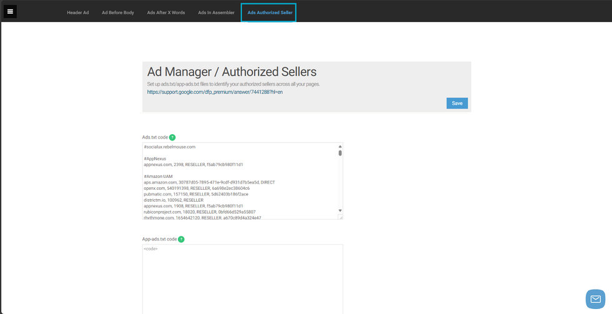The width and height of the screenshot is (612, 314).
Task: Click the Ad Manager / Authorized Sellers heading
Action: [232, 72]
